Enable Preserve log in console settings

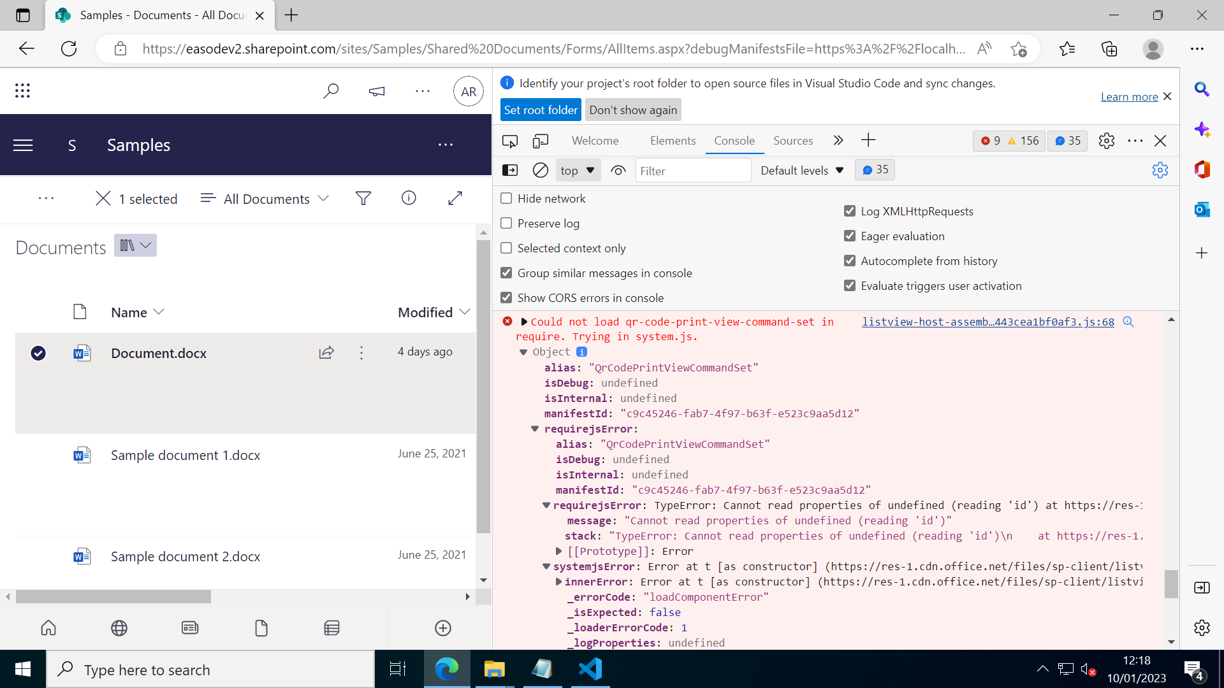[x=506, y=223]
